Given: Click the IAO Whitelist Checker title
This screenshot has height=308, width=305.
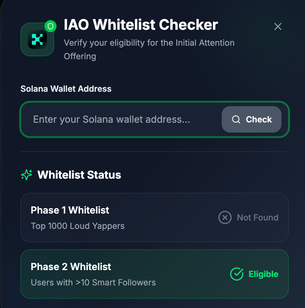Looking at the screenshot, I should (x=141, y=25).
